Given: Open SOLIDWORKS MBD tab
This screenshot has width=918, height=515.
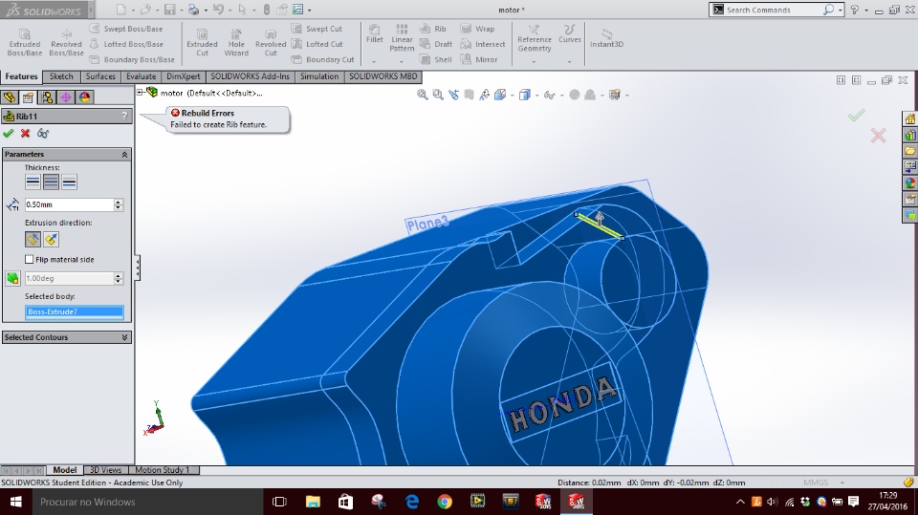Looking at the screenshot, I should [x=382, y=76].
